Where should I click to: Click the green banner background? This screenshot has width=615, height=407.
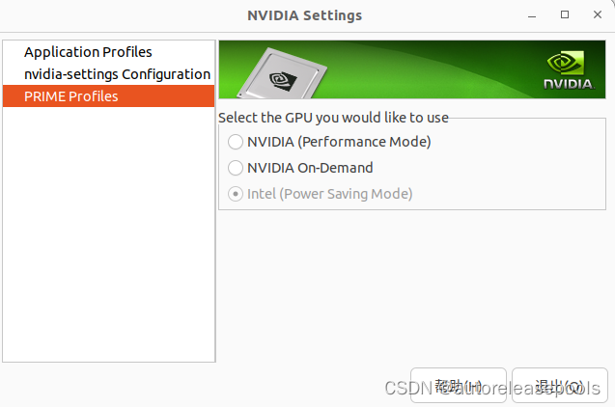point(432,69)
